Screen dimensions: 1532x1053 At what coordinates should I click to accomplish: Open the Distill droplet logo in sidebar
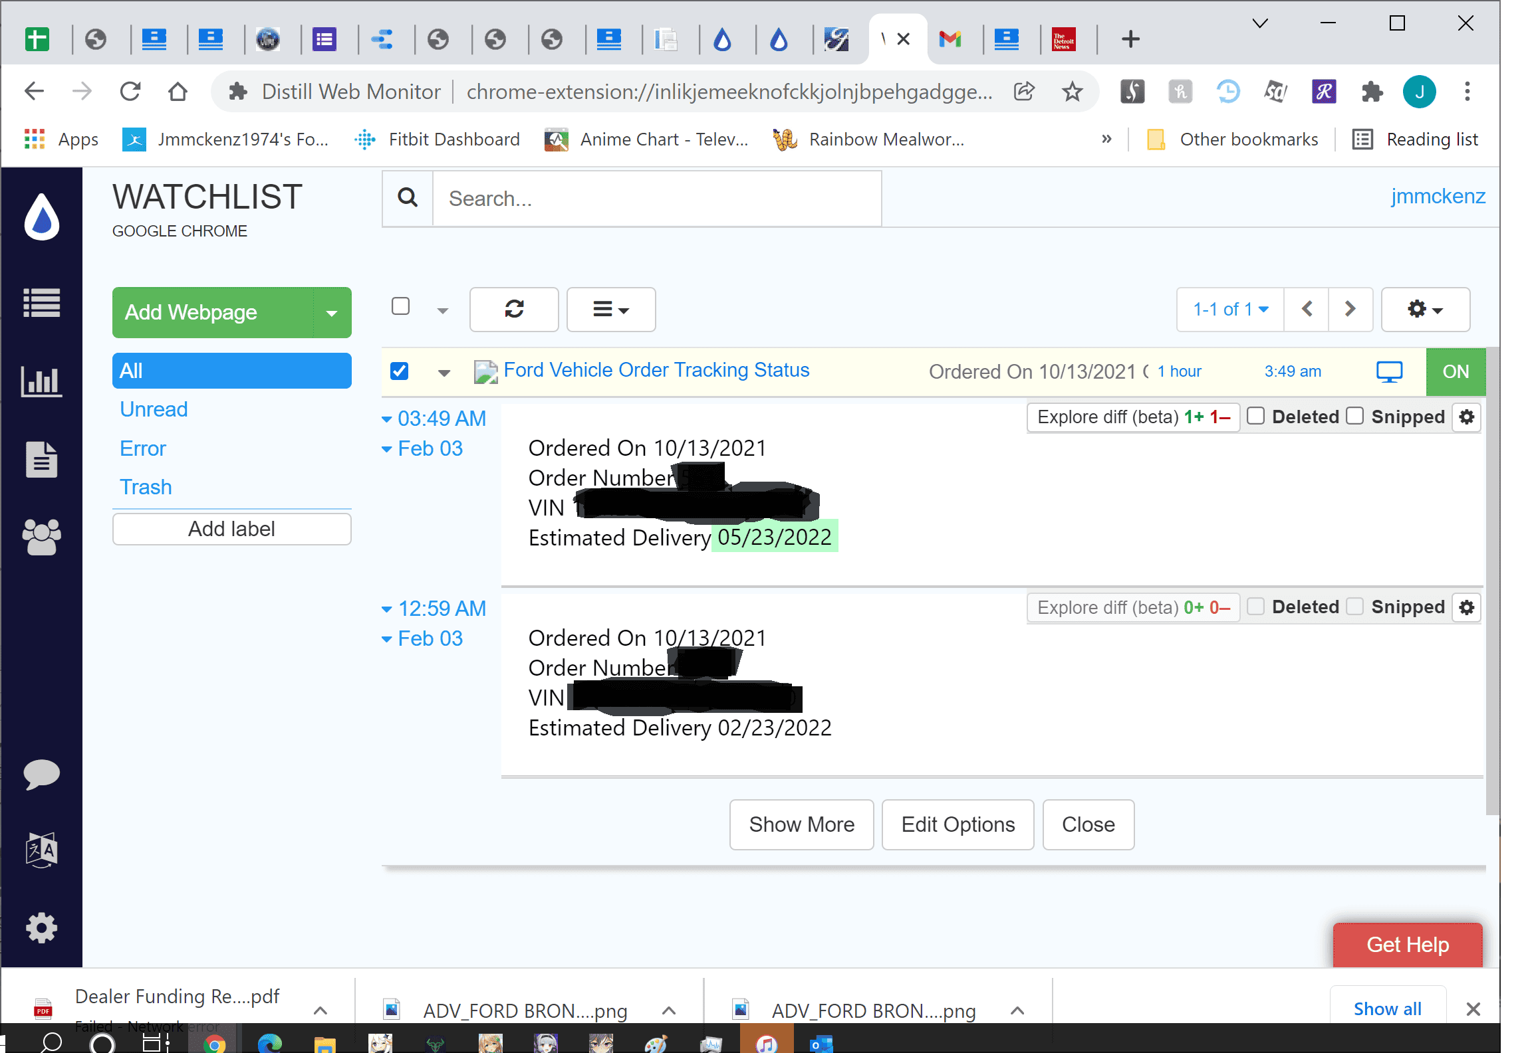[42, 217]
